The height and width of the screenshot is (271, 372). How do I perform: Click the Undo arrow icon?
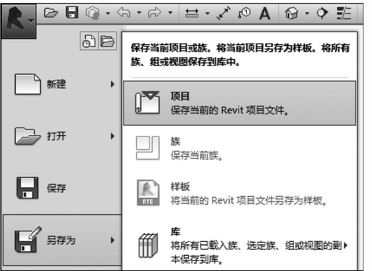pyautogui.click(x=124, y=12)
